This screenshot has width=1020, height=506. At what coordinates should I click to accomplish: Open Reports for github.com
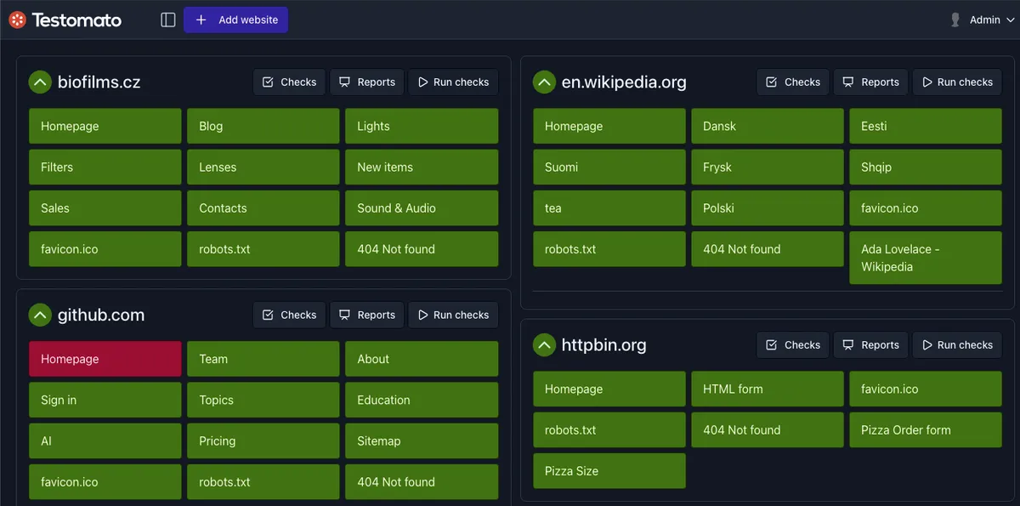click(x=367, y=316)
